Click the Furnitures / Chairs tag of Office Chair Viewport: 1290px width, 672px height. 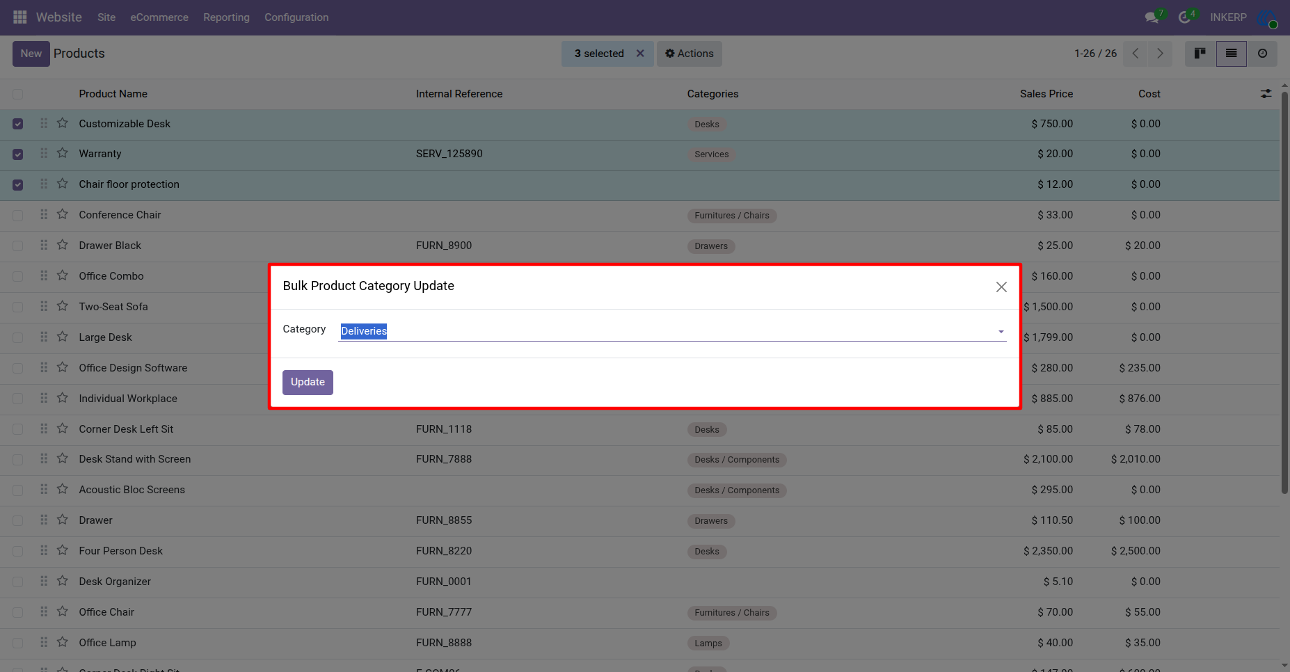click(x=732, y=613)
